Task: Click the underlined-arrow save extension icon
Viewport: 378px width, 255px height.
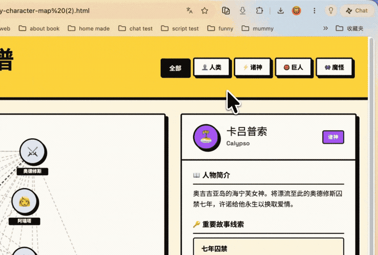Action: click(243, 10)
